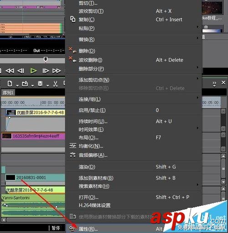The width and height of the screenshot is (228, 233).
Task: Select the 20160831-0001 clip on timeline
Action: (35, 178)
